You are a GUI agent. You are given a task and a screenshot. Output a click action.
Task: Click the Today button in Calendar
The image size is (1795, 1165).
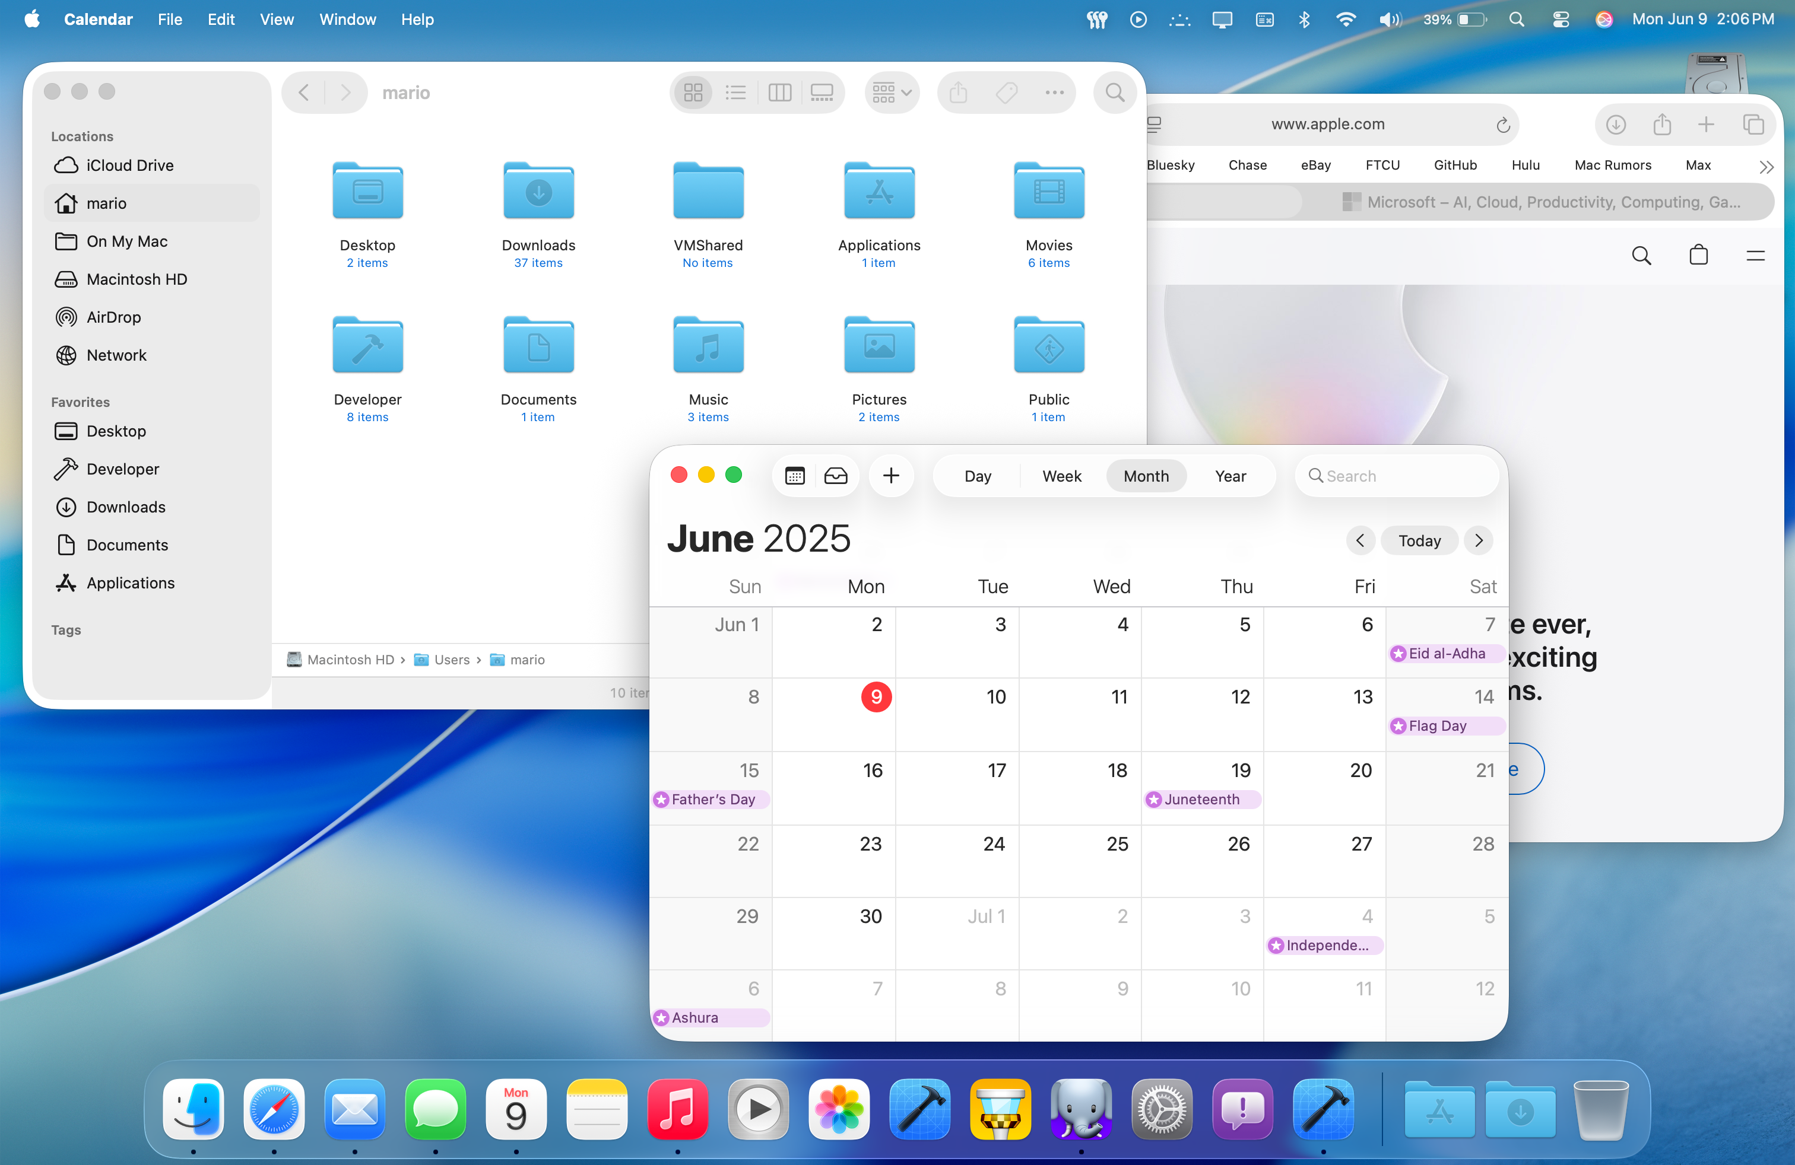click(x=1419, y=540)
